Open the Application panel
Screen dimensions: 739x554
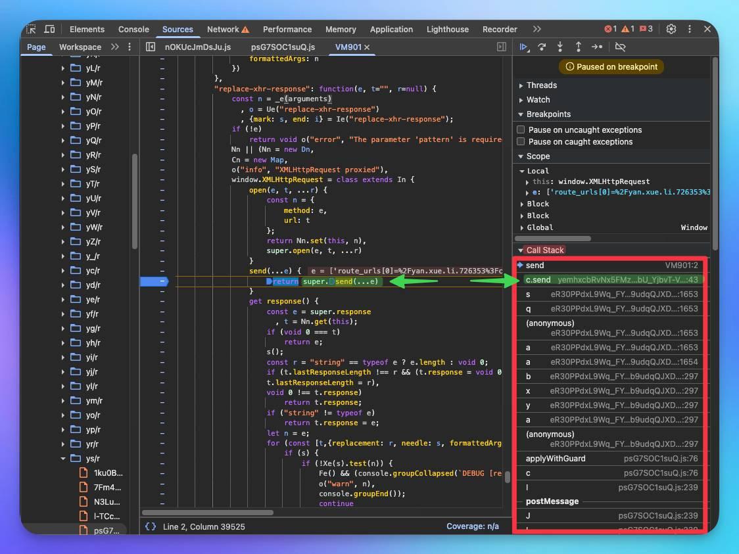click(x=391, y=29)
